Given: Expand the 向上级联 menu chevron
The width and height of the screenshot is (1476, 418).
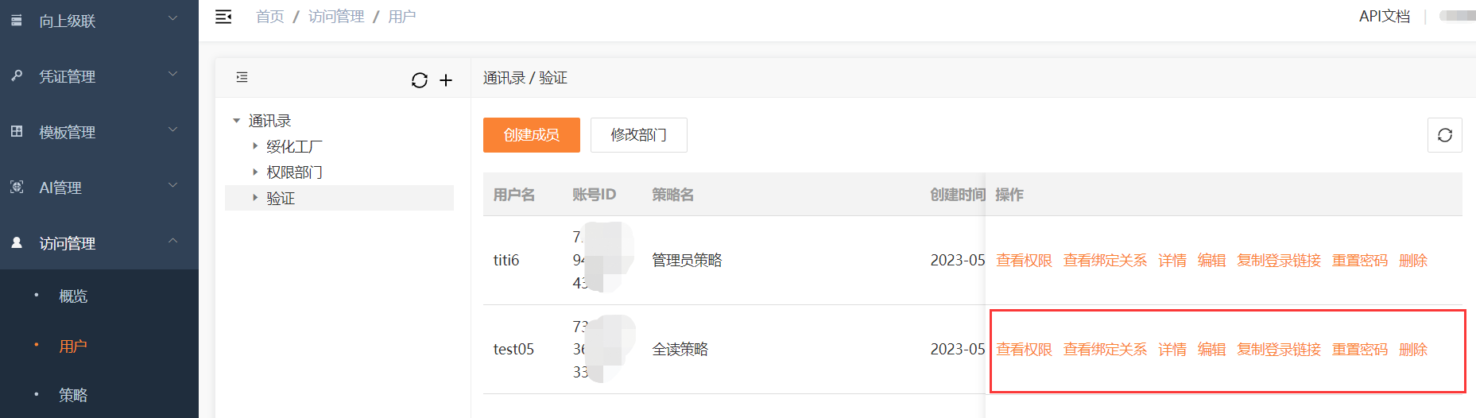Looking at the screenshot, I should pyautogui.click(x=172, y=17).
